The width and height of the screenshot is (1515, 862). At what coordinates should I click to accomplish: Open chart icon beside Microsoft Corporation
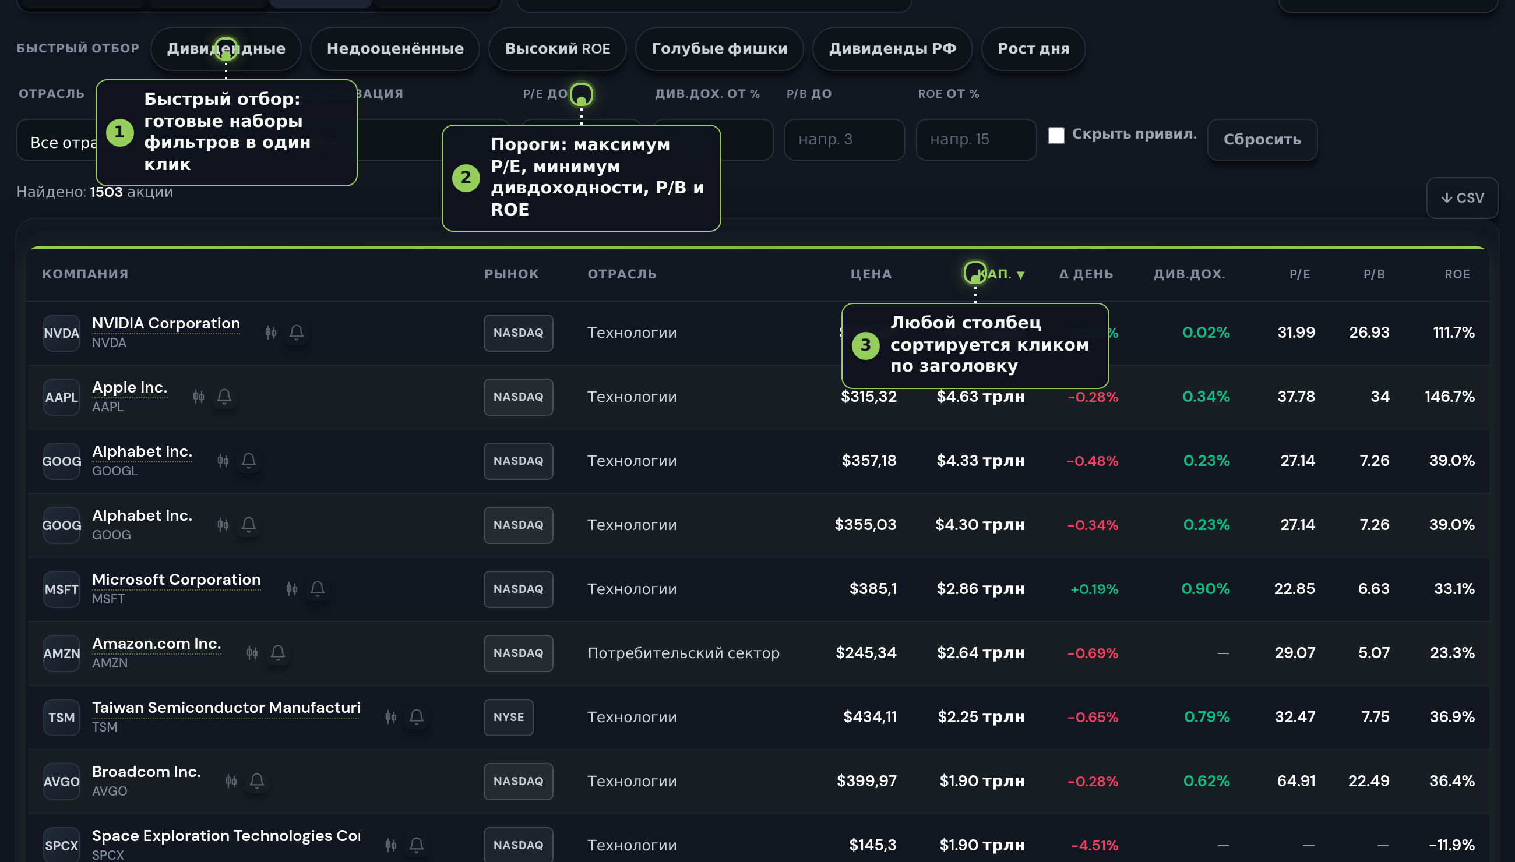pyautogui.click(x=291, y=589)
